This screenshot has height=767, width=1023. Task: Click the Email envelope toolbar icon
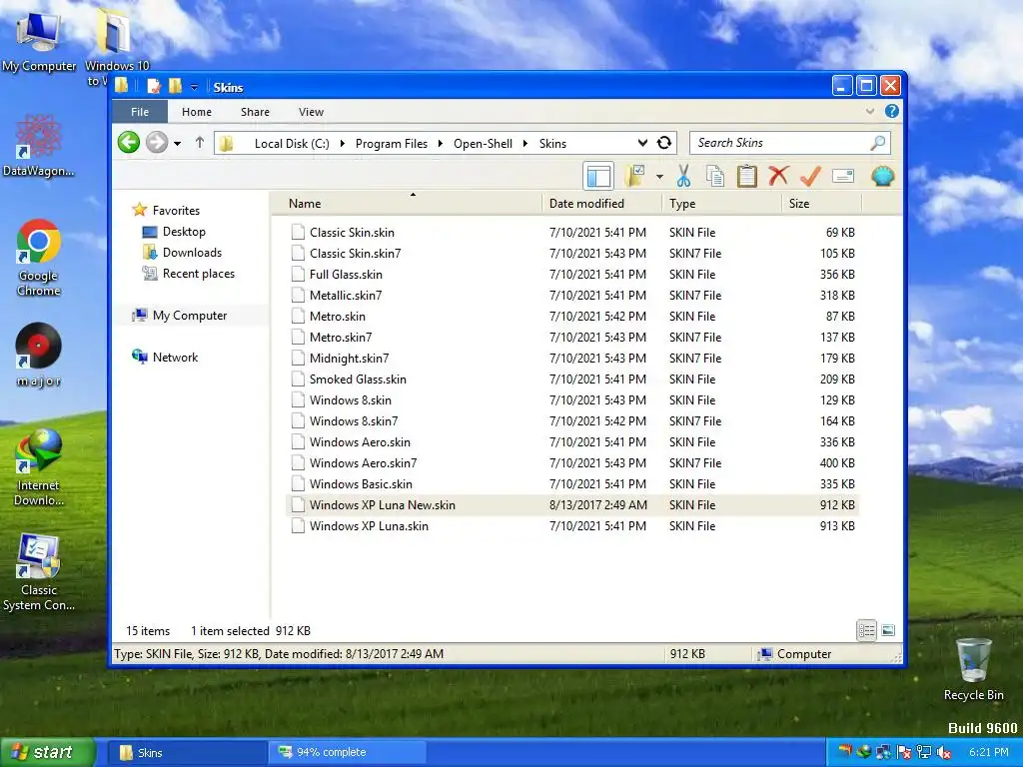click(843, 176)
